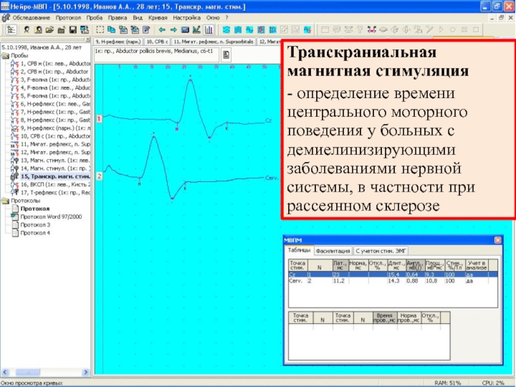Open Протокол Word 97/2000 in the tree
Viewport: 516px width, 387px height.
click(49, 217)
